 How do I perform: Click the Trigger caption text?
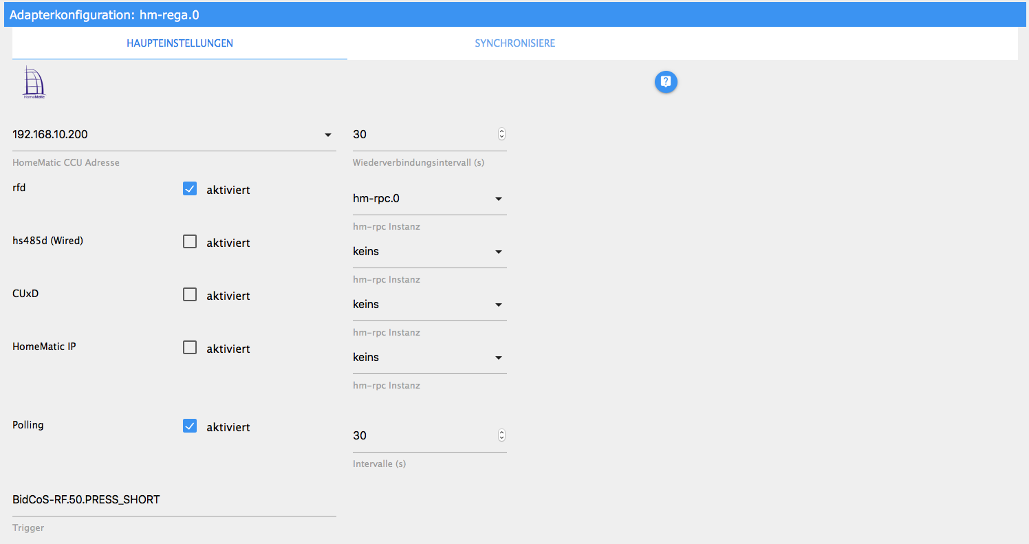point(28,528)
